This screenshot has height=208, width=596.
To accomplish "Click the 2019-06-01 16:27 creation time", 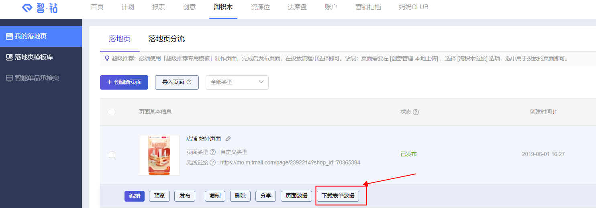I will (x=543, y=154).
